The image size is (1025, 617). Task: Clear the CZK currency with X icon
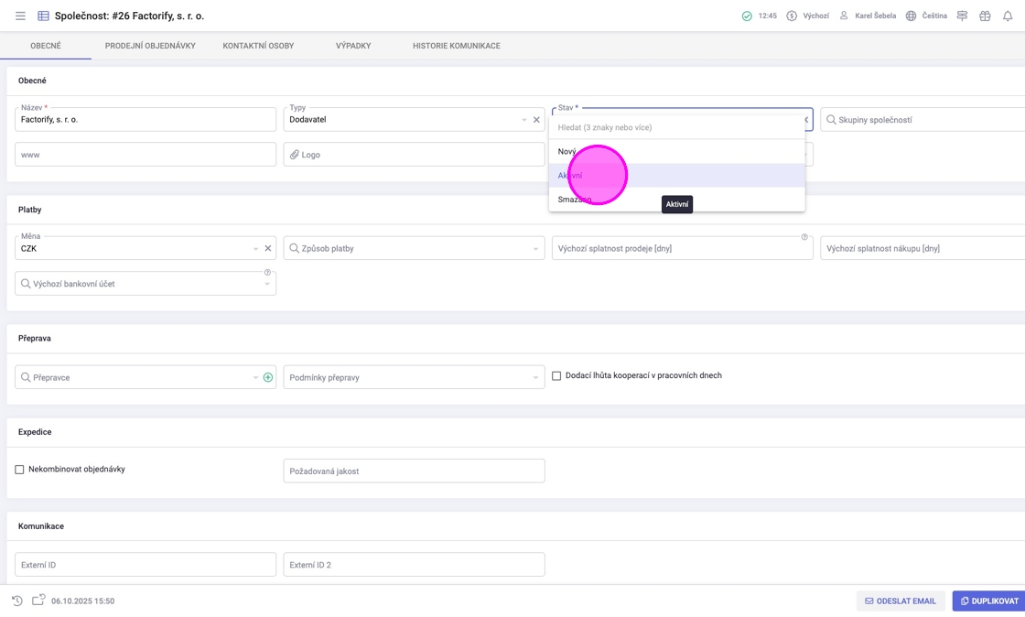(268, 248)
